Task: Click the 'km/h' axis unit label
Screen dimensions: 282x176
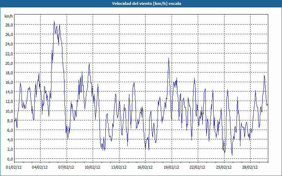Action: click(8, 16)
